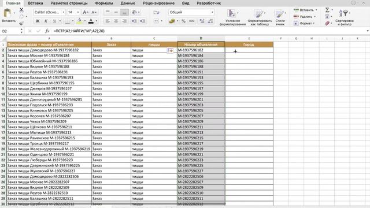Open the Delete cells (Удалить) dropdown

click(x=305, y=17)
